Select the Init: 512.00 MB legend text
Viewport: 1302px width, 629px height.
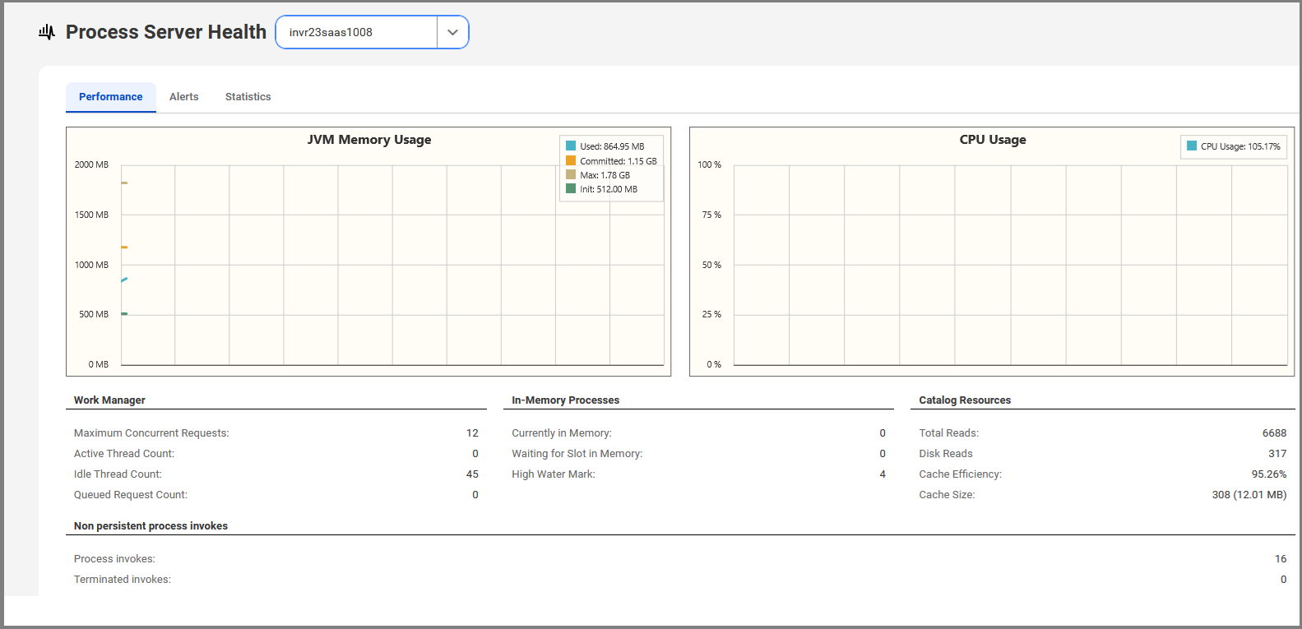(609, 189)
